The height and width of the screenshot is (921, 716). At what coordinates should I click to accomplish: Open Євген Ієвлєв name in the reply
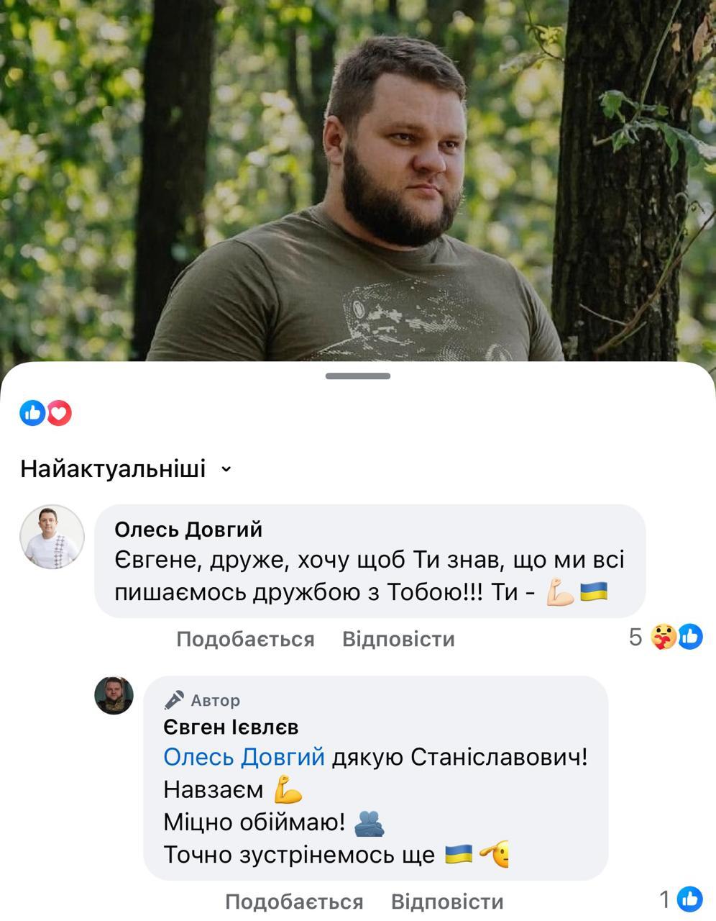[x=231, y=727]
